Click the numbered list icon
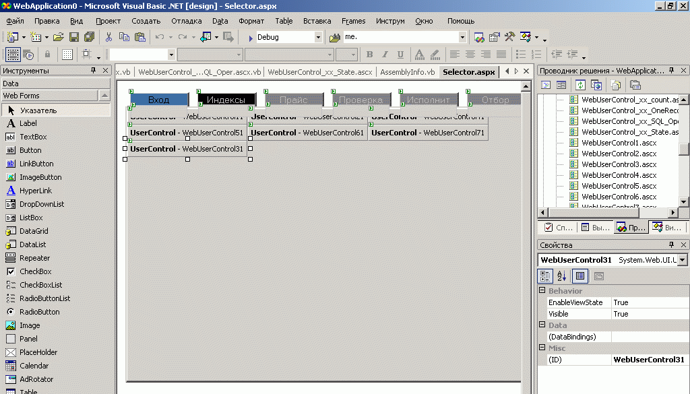The image size is (690, 394). pyautogui.click(x=536, y=55)
